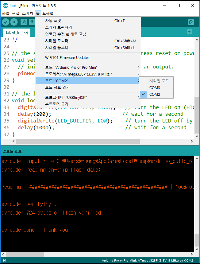
Task: Choose 스케치 보관하기 menu entry
Action: [x=88, y=27]
